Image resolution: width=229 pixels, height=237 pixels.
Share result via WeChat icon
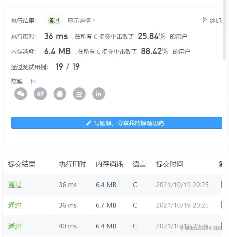click(x=21, y=94)
